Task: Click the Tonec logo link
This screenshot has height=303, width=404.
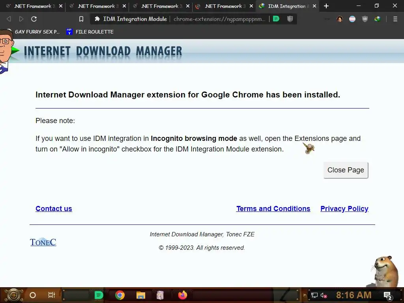Action: point(43,242)
